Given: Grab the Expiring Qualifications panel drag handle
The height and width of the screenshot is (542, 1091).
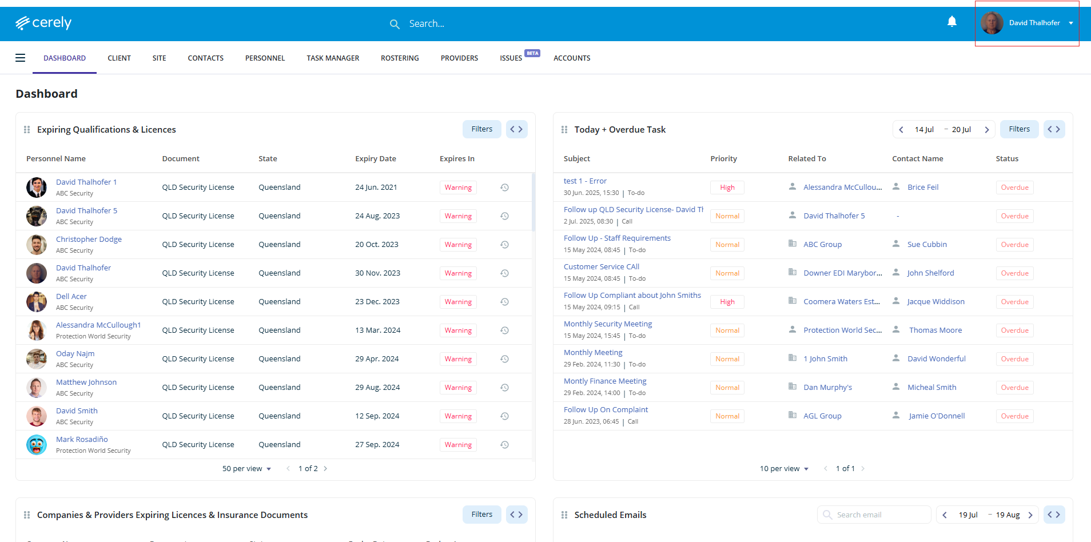Looking at the screenshot, I should (x=27, y=130).
